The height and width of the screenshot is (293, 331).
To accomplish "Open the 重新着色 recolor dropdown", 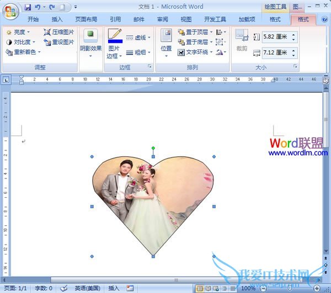I will click(x=23, y=52).
